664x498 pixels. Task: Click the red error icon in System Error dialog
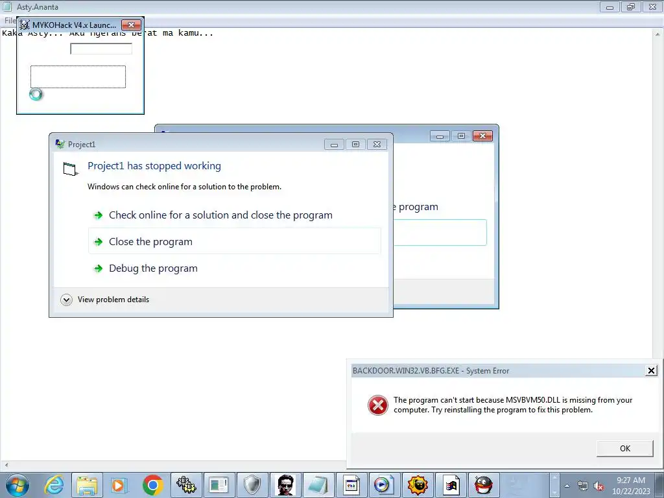point(378,405)
